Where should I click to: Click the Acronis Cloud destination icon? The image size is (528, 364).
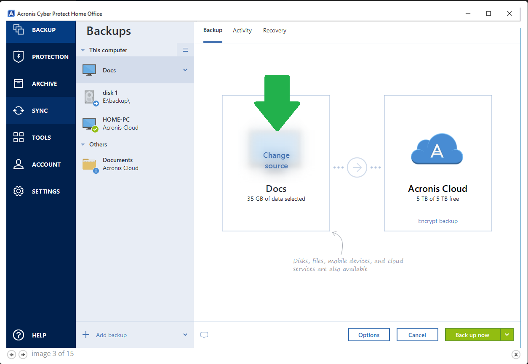click(x=437, y=149)
